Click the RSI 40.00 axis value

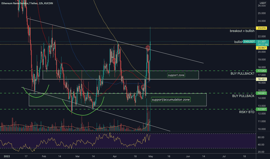pos(261,145)
